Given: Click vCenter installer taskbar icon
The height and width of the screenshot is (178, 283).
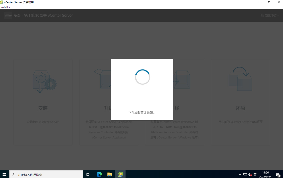Looking at the screenshot, I should coord(120,174).
